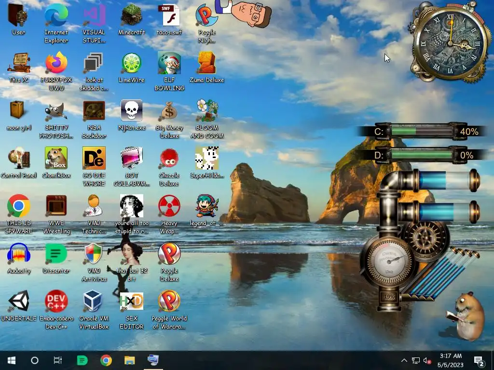Open the notification action center
Viewport: 494px width, 370px height.
click(x=479, y=360)
